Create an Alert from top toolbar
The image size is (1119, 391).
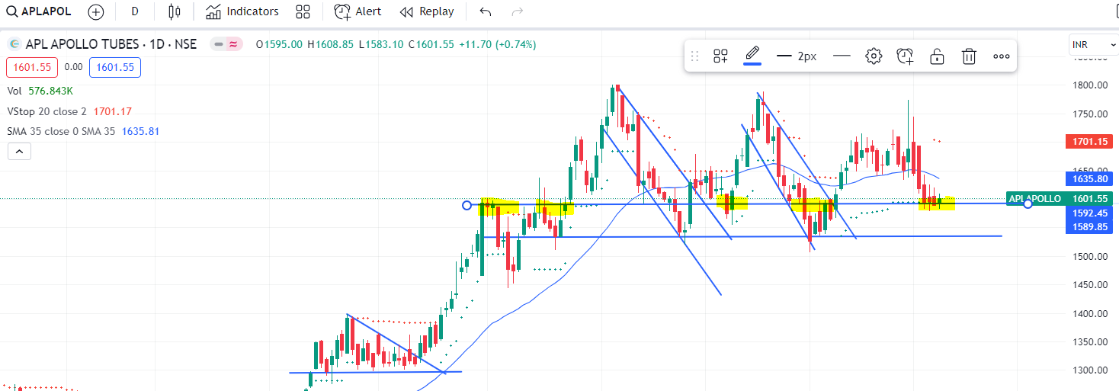point(358,11)
